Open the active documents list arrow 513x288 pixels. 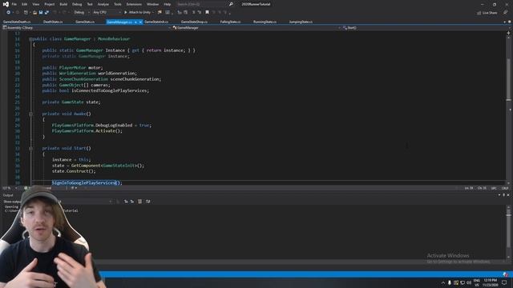point(505,22)
